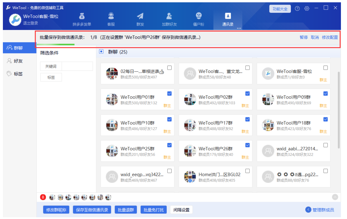Click the avatar of WeTool客服-雪松 group
This screenshot has height=219, width=347.
(268, 74)
